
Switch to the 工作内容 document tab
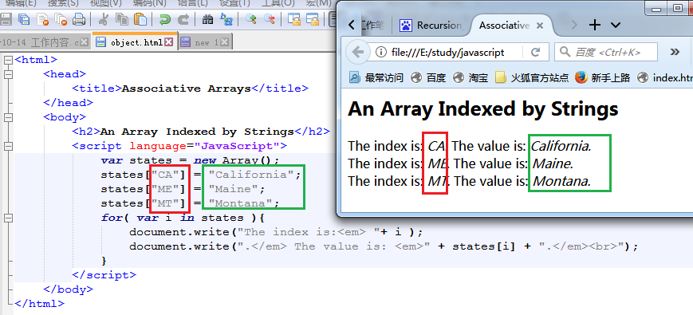(45, 42)
